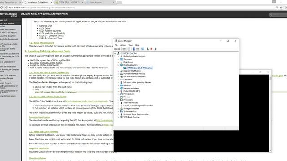Screen dimensions: 287x161
Task: Select the Print queues row
Action: [129, 94]
